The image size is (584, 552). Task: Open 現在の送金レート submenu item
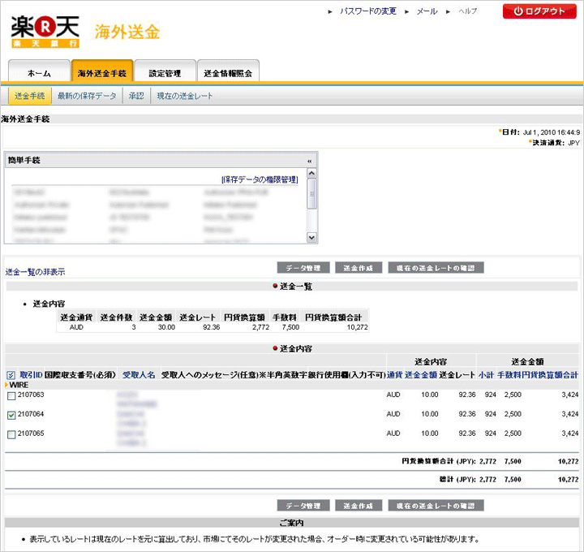[x=185, y=96]
